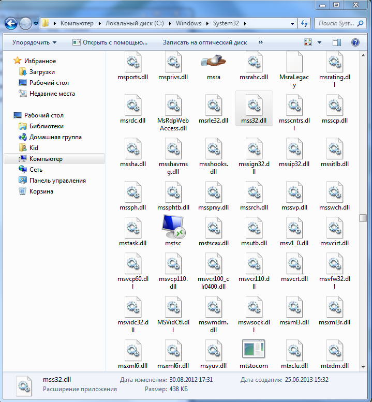Select the msv1_0.dll file
The height and width of the screenshot is (402, 372).
click(294, 232)
